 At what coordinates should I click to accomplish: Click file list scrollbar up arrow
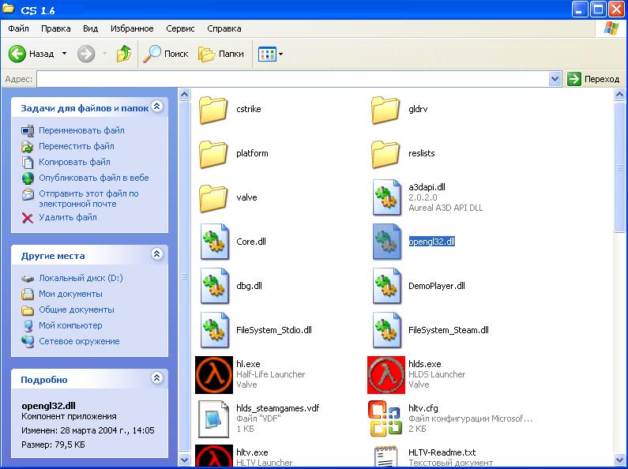pyautogui.click(x=619, y=95)
